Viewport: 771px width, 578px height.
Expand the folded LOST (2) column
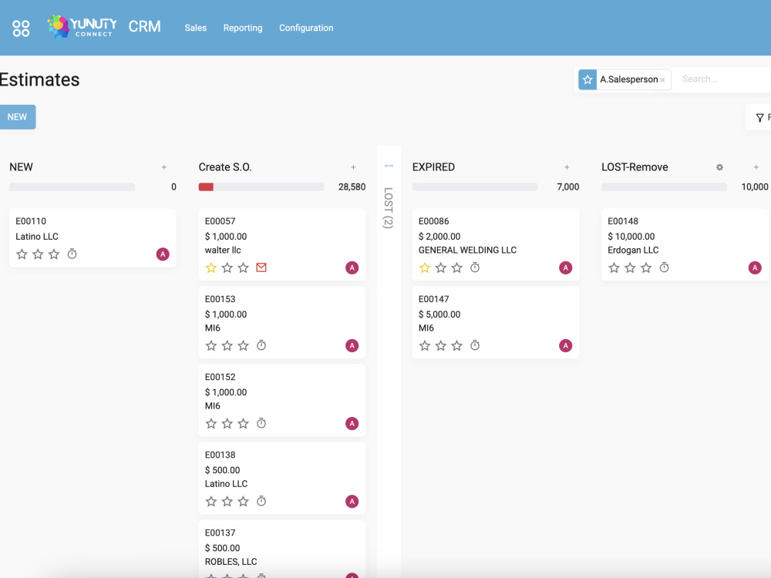389,207
